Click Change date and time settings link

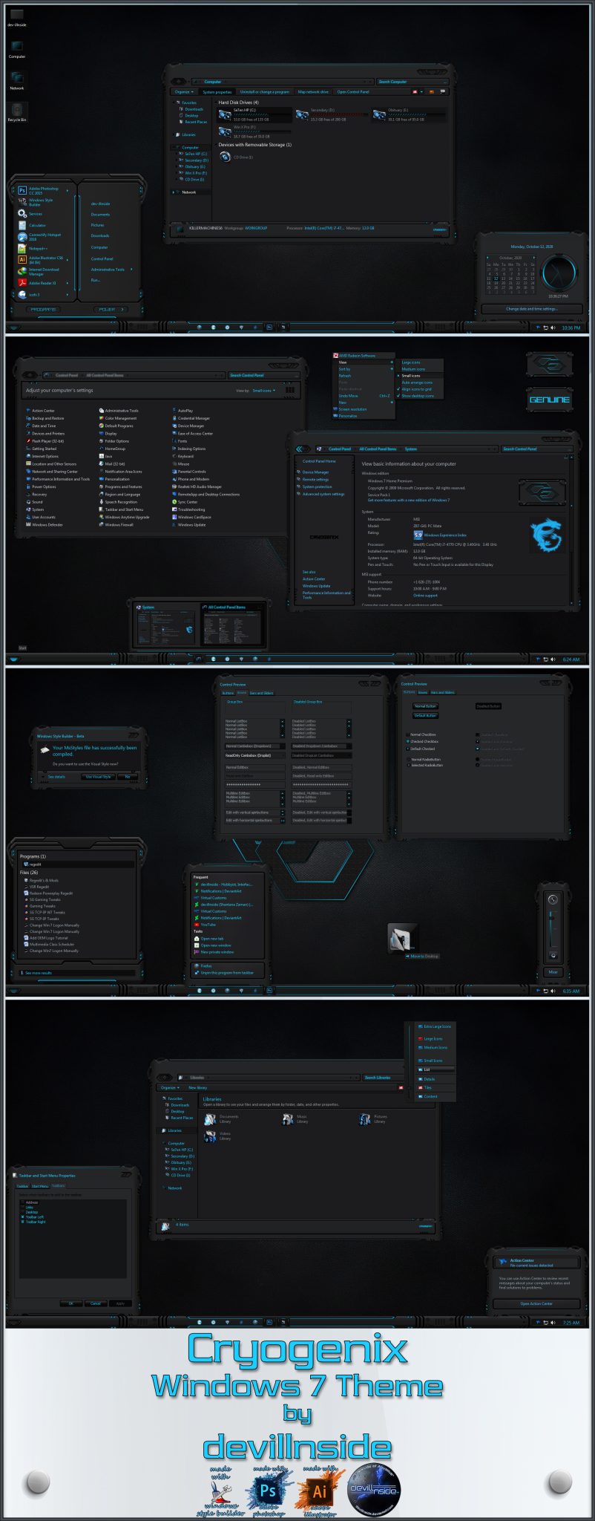point(531,309)
